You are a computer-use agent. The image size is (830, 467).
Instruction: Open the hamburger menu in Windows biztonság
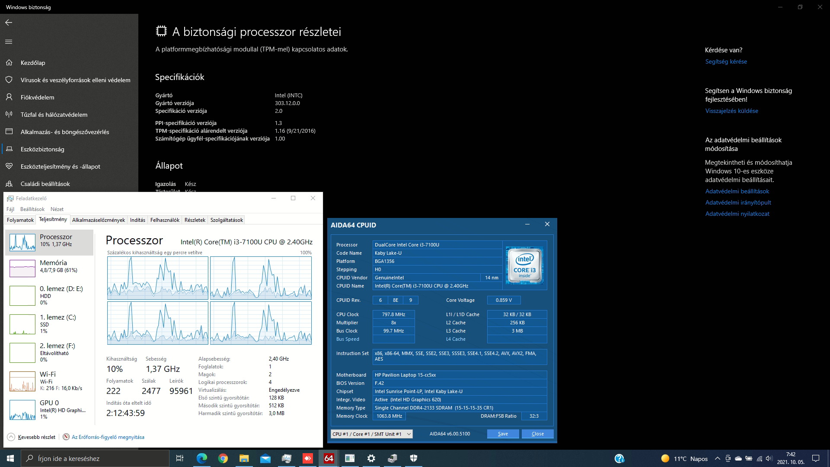9,42
